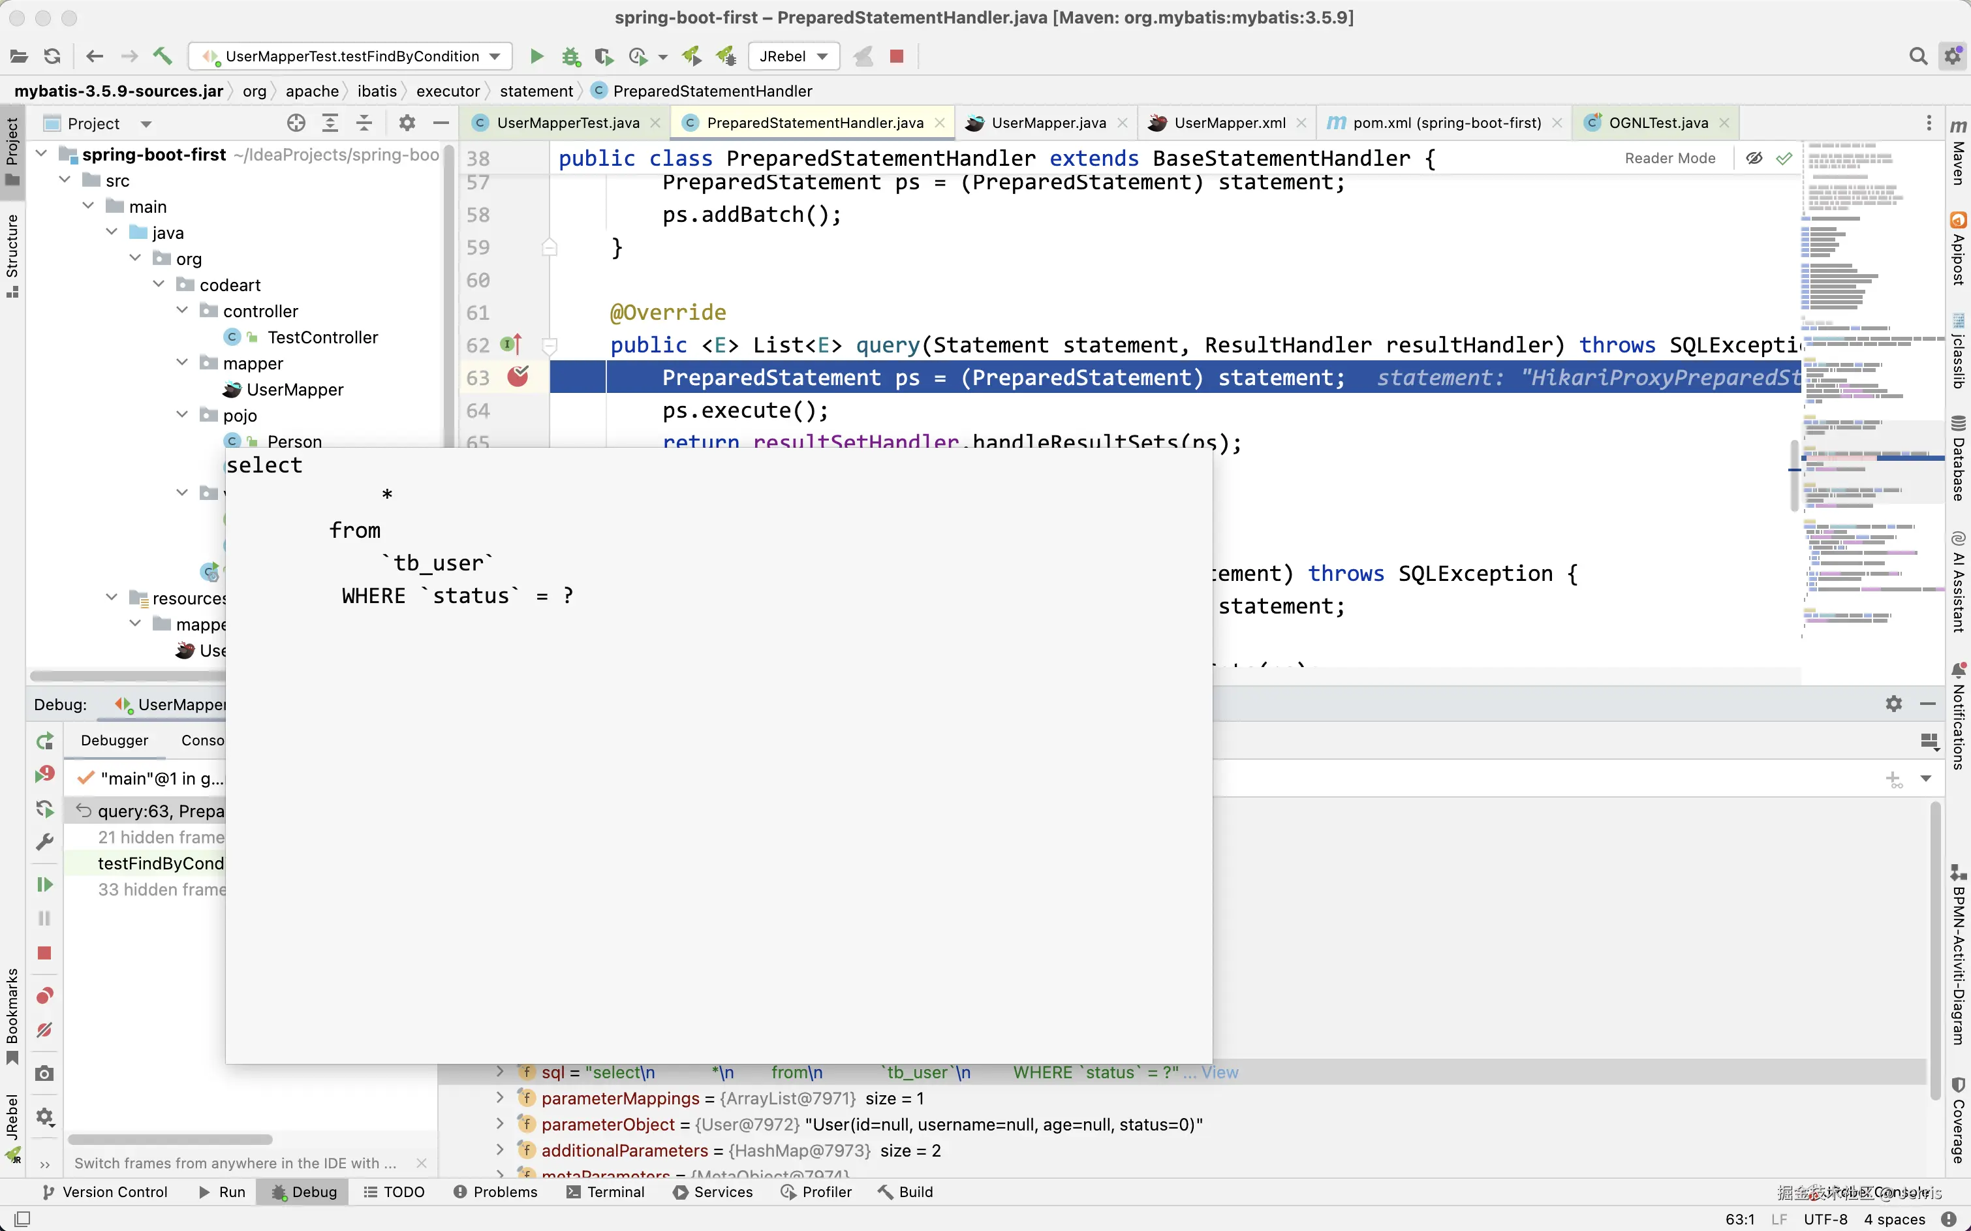1971x1231 pixels.
Task: Toggle Reader Mode eye icon in editor
Action: coord(1754,158)
